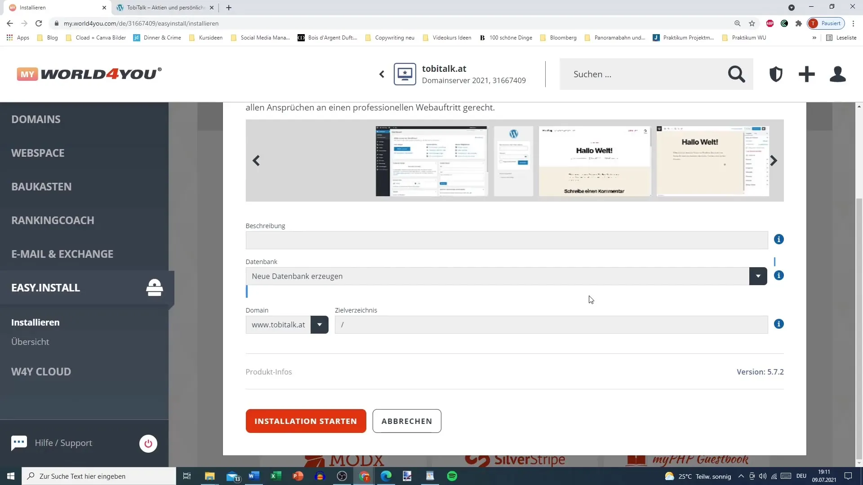The width and height of the screenshot is (863, 485).
Task: Open the Pausiert profile button
Action: [x=826, y=23]
